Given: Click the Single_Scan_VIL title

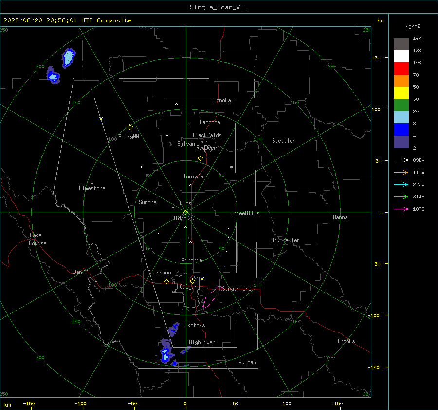Looking at the screenshot, I should click(x=219, y=7).
